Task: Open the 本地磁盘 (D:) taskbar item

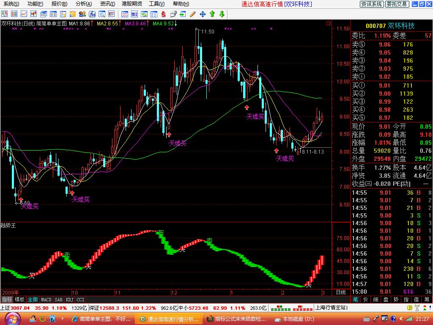Action: point(295,319)
